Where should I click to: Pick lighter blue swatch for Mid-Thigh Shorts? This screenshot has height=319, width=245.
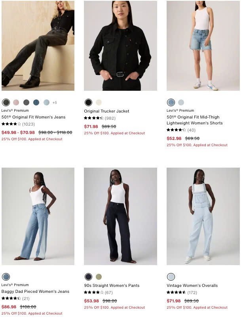[181, 102]
